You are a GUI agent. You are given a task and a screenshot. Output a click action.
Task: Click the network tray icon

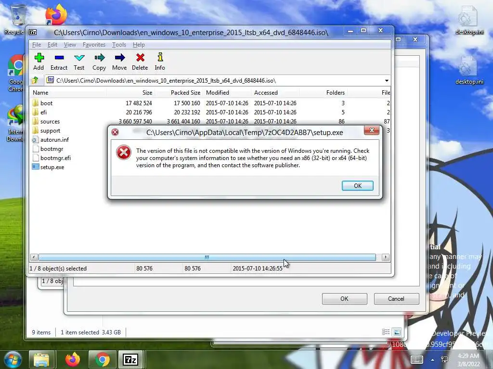click(x=444, y=359)
